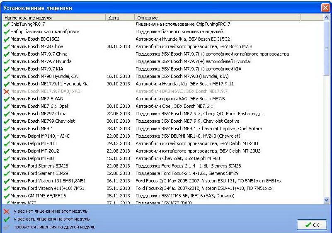
Task: Select row name Модуль Bosch ME17.9.7 ВАЗ, УАЗ
Action: click(45, 91)
